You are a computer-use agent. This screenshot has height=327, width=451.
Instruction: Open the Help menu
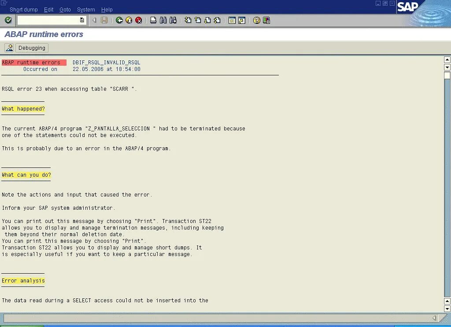pyautogui.click(x=107, y=10)
